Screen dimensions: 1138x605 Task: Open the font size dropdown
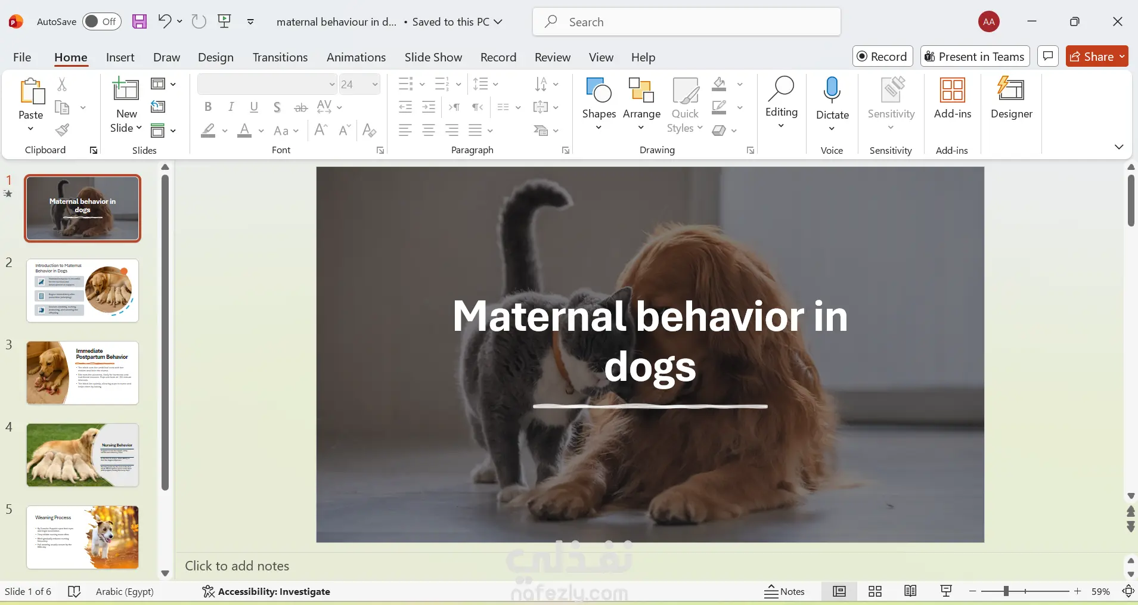[x=375, y=84]
